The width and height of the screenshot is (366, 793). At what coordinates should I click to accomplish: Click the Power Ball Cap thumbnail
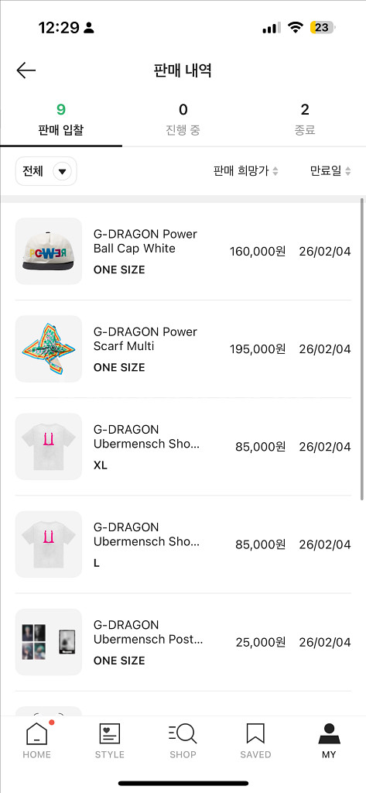point(49,252)
